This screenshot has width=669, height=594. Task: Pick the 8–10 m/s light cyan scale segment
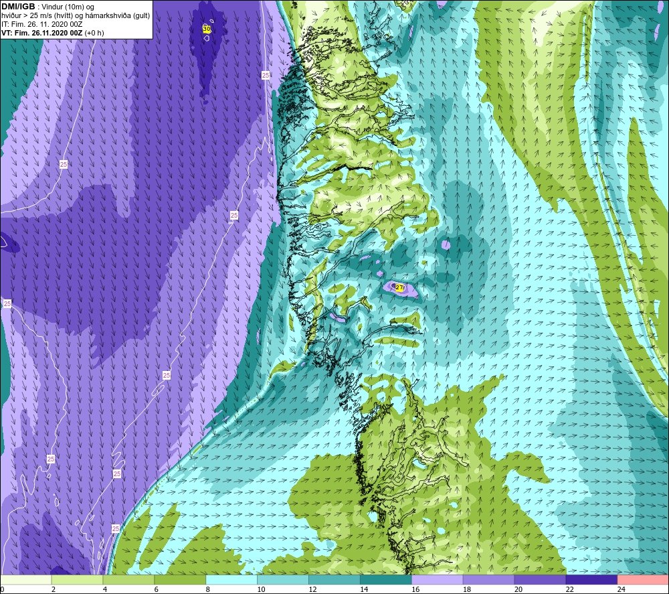231,579
